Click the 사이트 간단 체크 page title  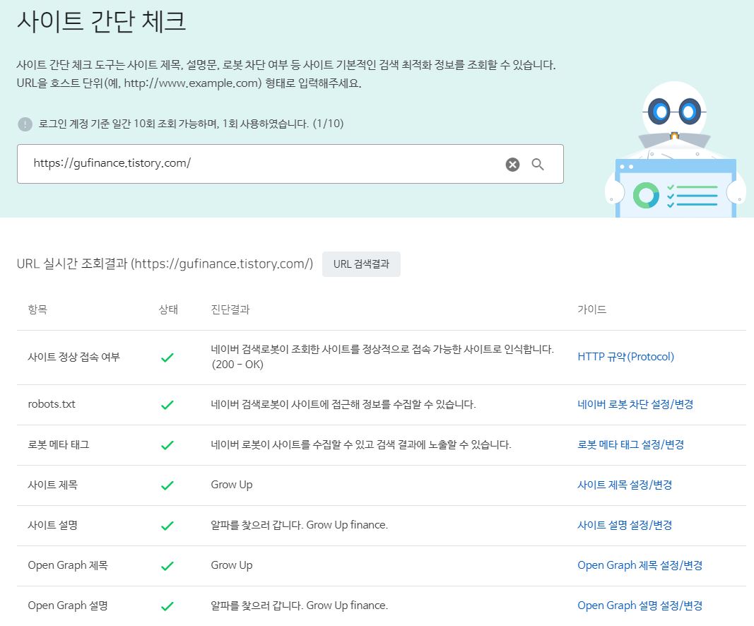[x=102, y=22]
